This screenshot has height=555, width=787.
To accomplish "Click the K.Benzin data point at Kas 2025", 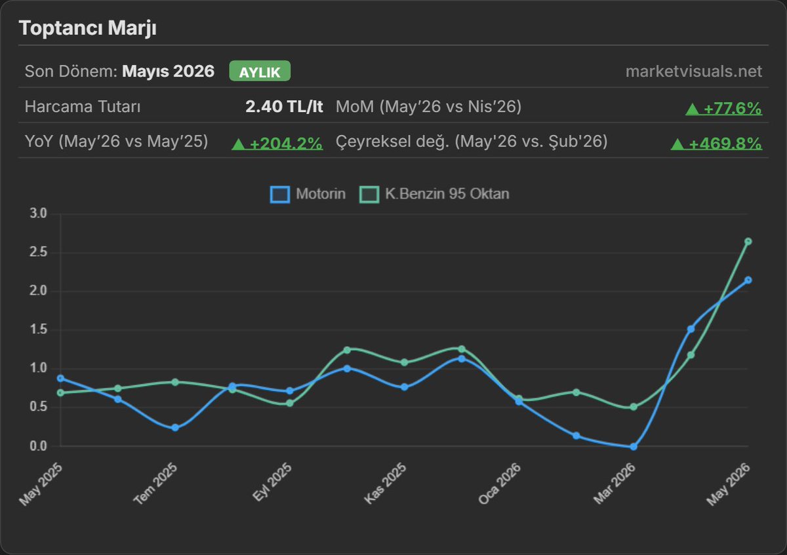I will pos(404,362).
